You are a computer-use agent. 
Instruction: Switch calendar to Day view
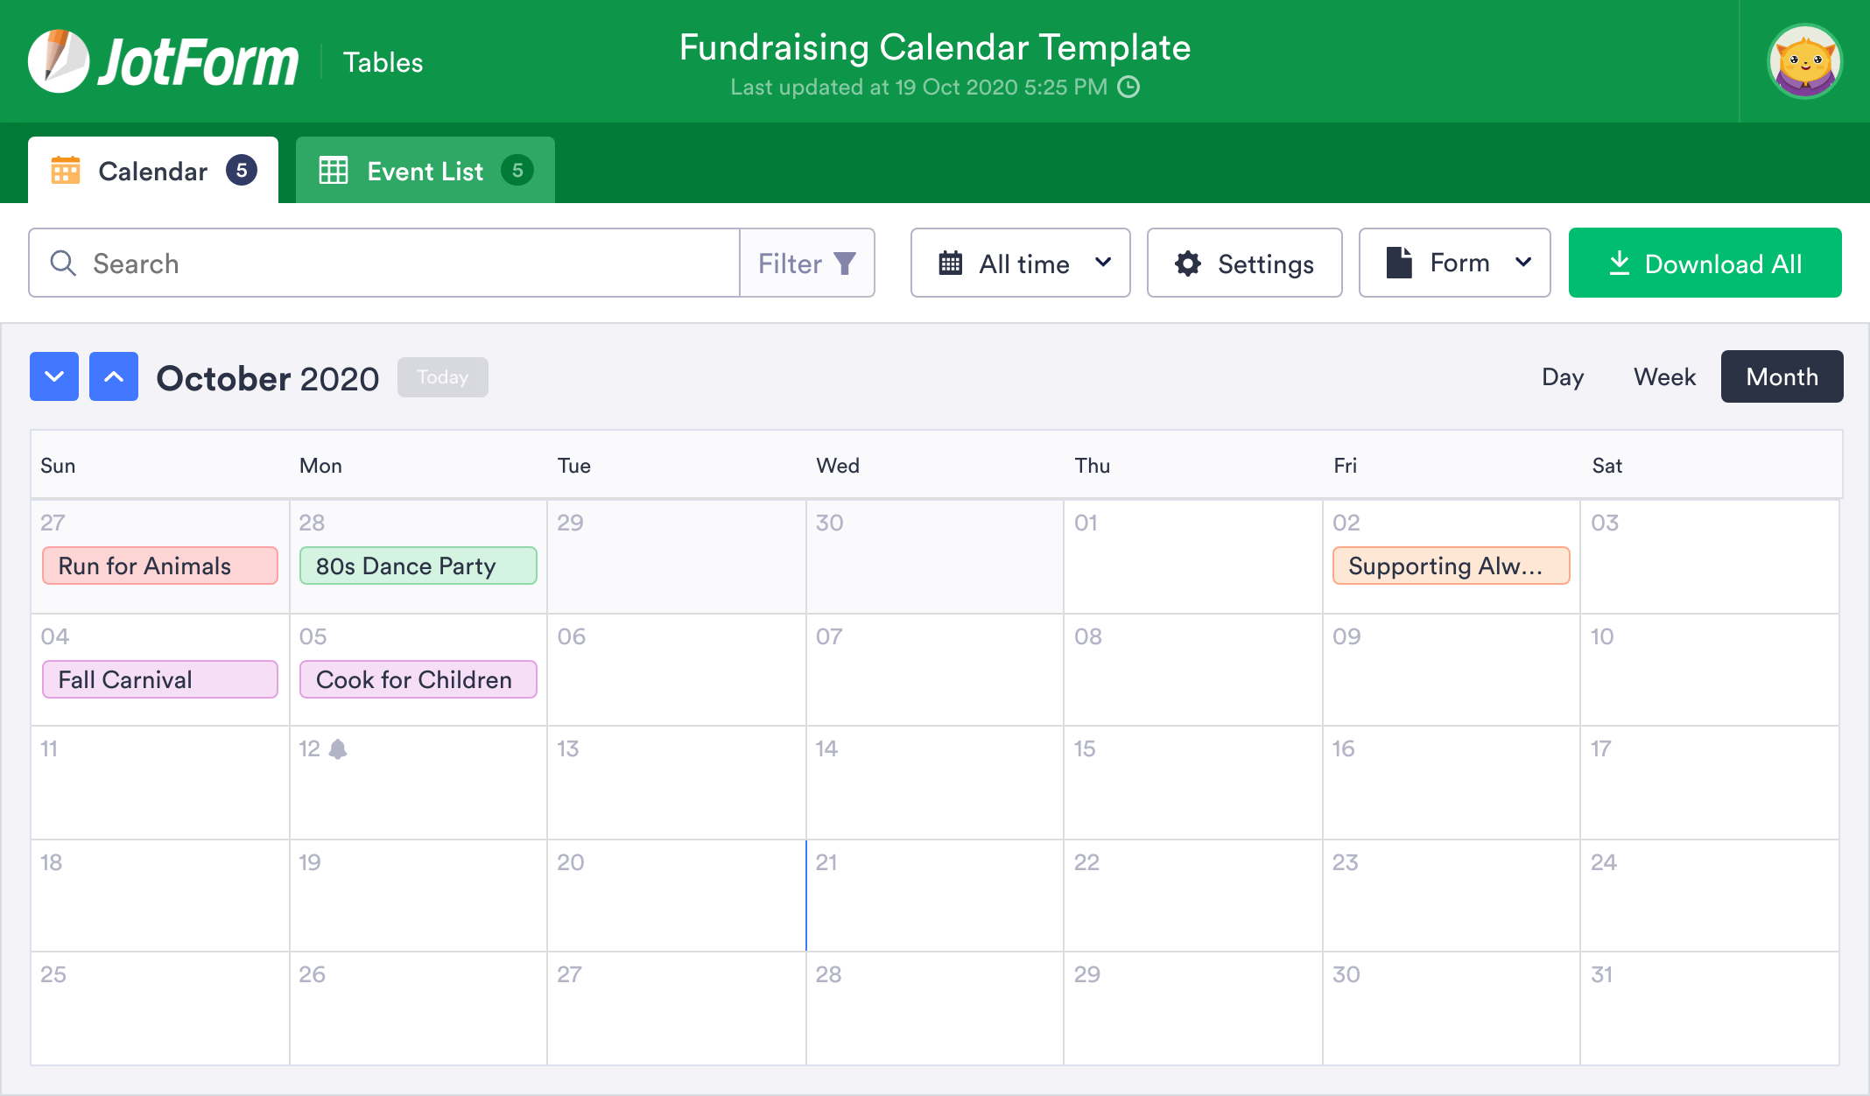(x=1563, y=376)
